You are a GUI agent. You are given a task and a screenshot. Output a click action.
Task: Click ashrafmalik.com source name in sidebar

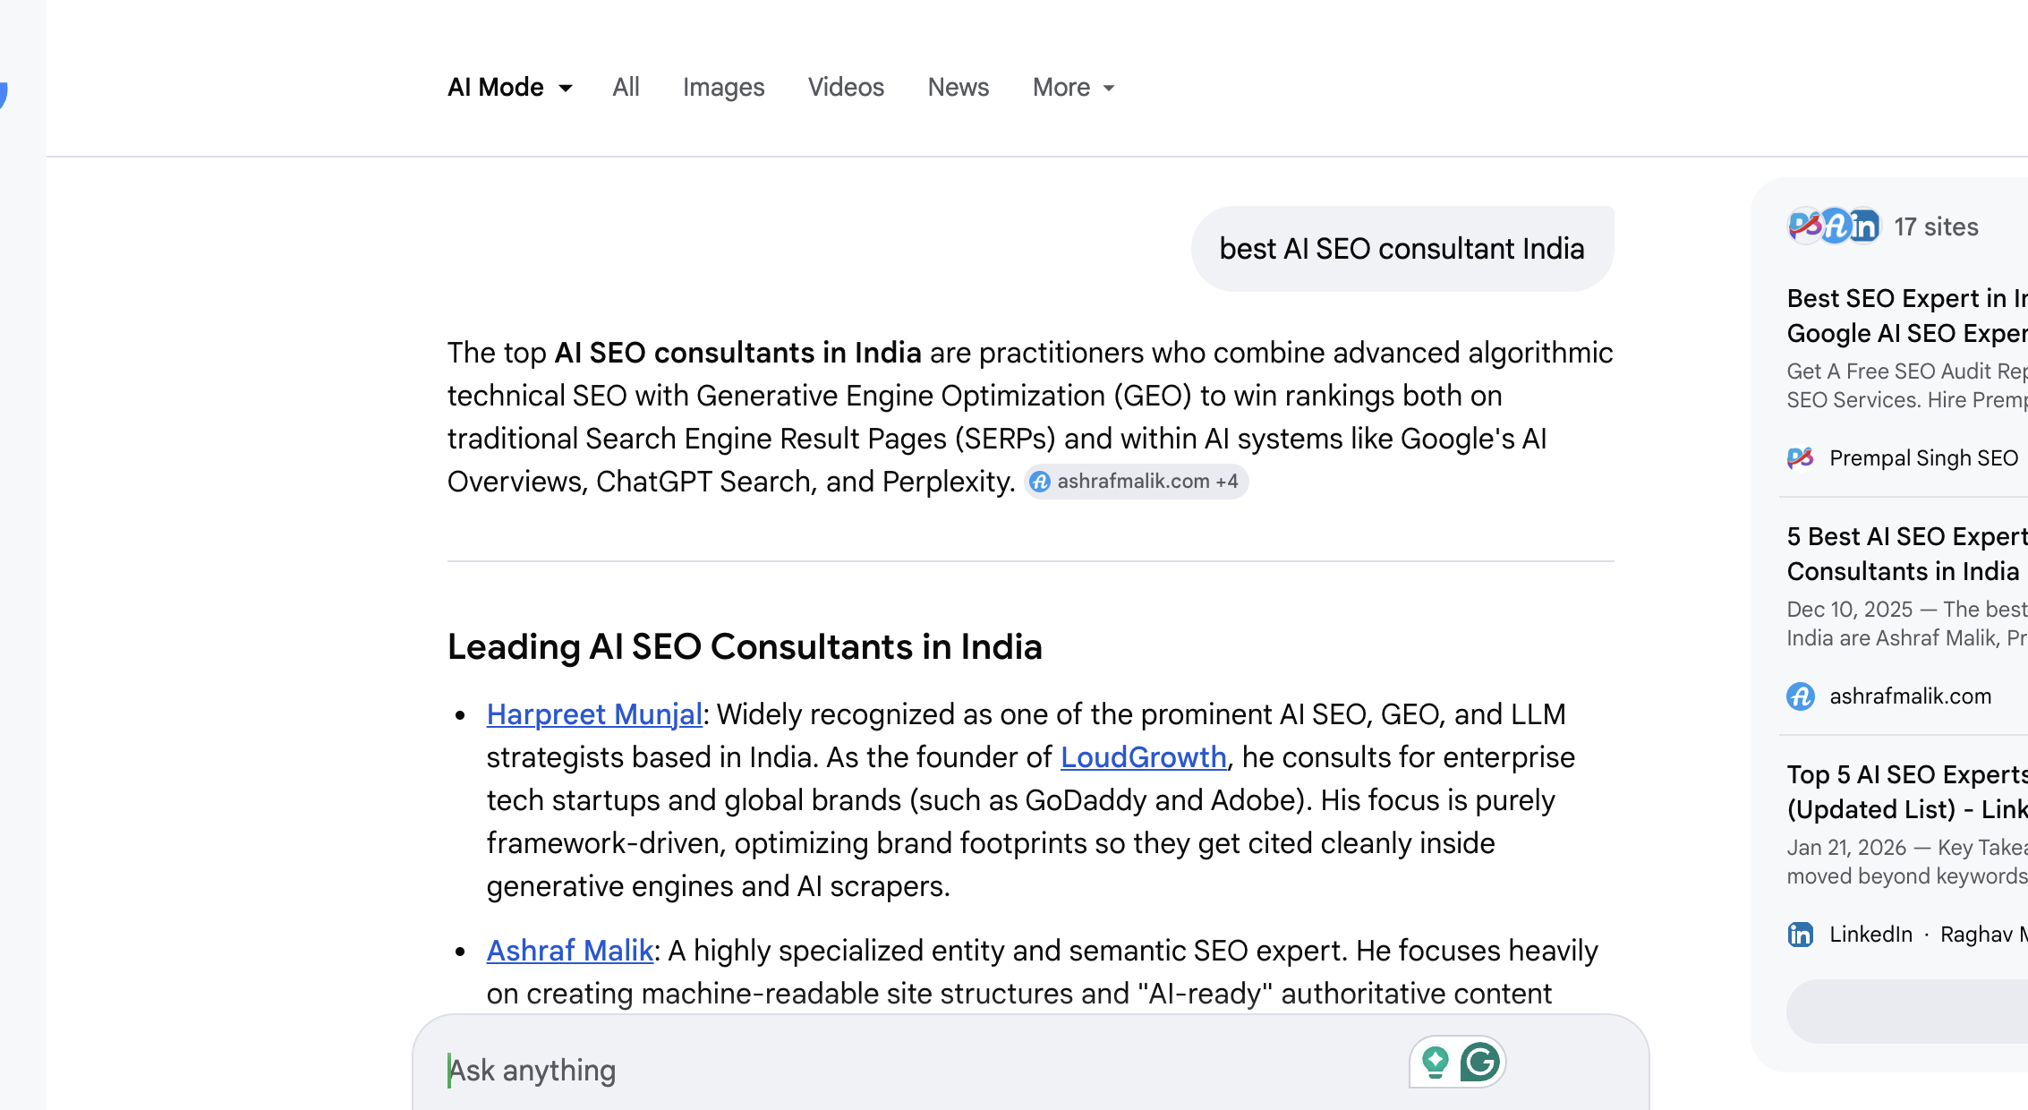click(x=1910, y=696)
